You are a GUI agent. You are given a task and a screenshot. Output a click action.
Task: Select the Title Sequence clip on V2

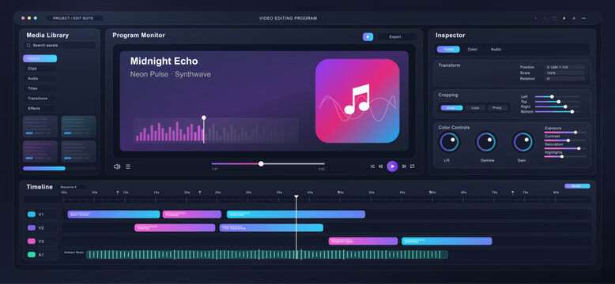[271, 228]
